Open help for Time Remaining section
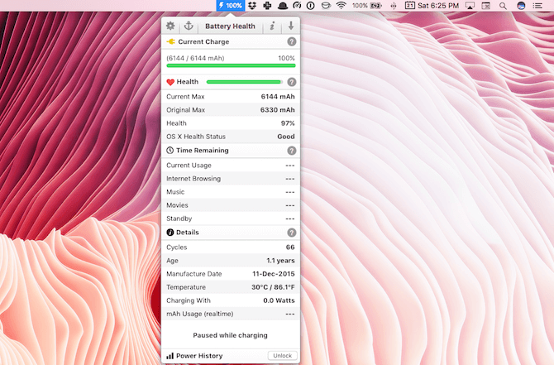554x365 pixels. pyautogui.click(x=292, y=151)
